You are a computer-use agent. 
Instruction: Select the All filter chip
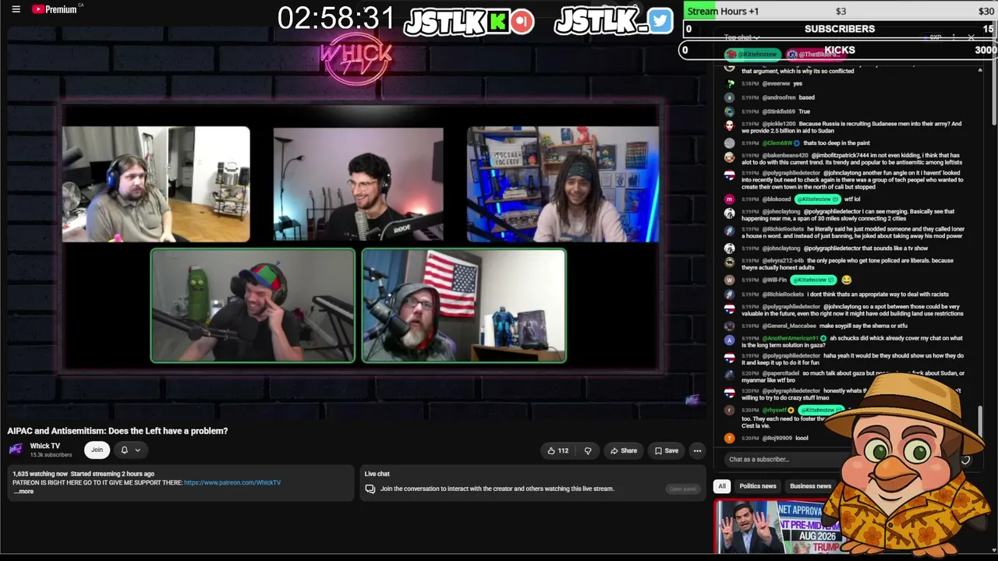(722, 486)
